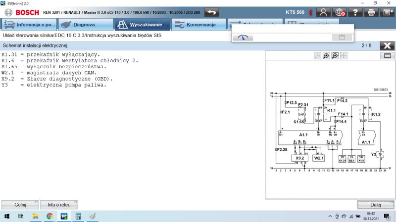
Task: Click the S1.65 wyłącznik bezpieczeństwa line
Action: tap(54, 67)
